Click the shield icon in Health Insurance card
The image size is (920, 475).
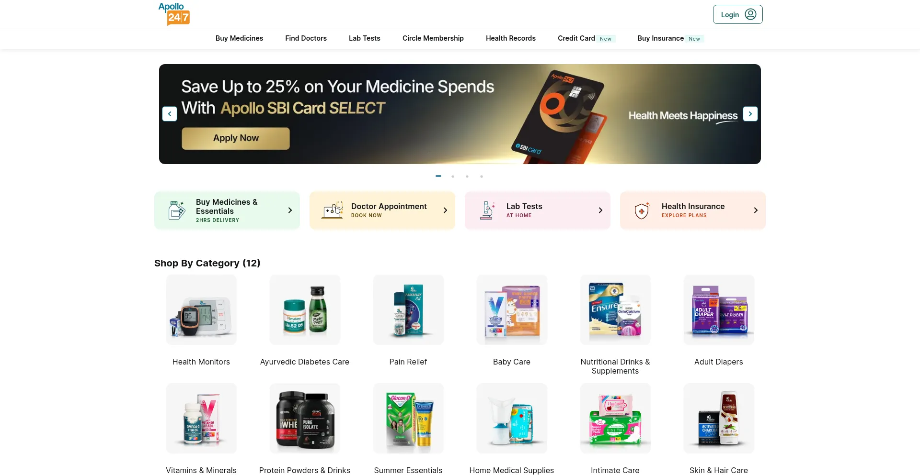642,210
